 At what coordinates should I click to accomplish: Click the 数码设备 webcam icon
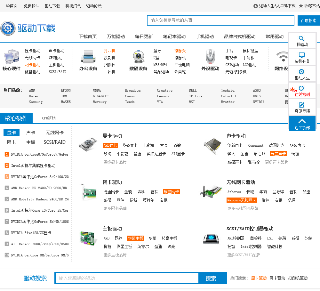(x=138, y=57)
